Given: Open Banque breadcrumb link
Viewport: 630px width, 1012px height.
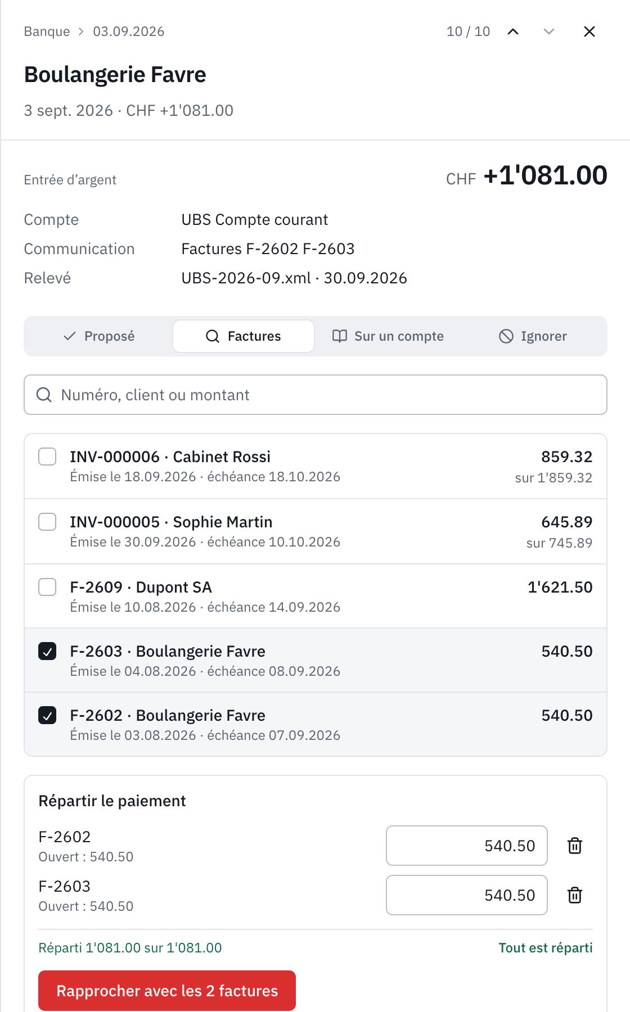Looking at the screenshot, I should click(x=47, y=31).
